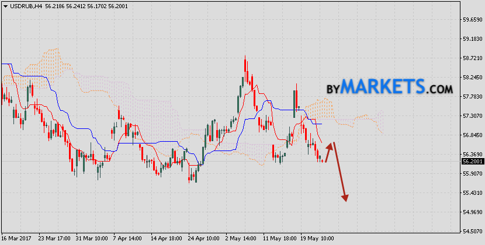The height and width of the screenshot is (245, 485).
Task: Click the 58.2450 price axis label
Action: click(x=472, y=77)
